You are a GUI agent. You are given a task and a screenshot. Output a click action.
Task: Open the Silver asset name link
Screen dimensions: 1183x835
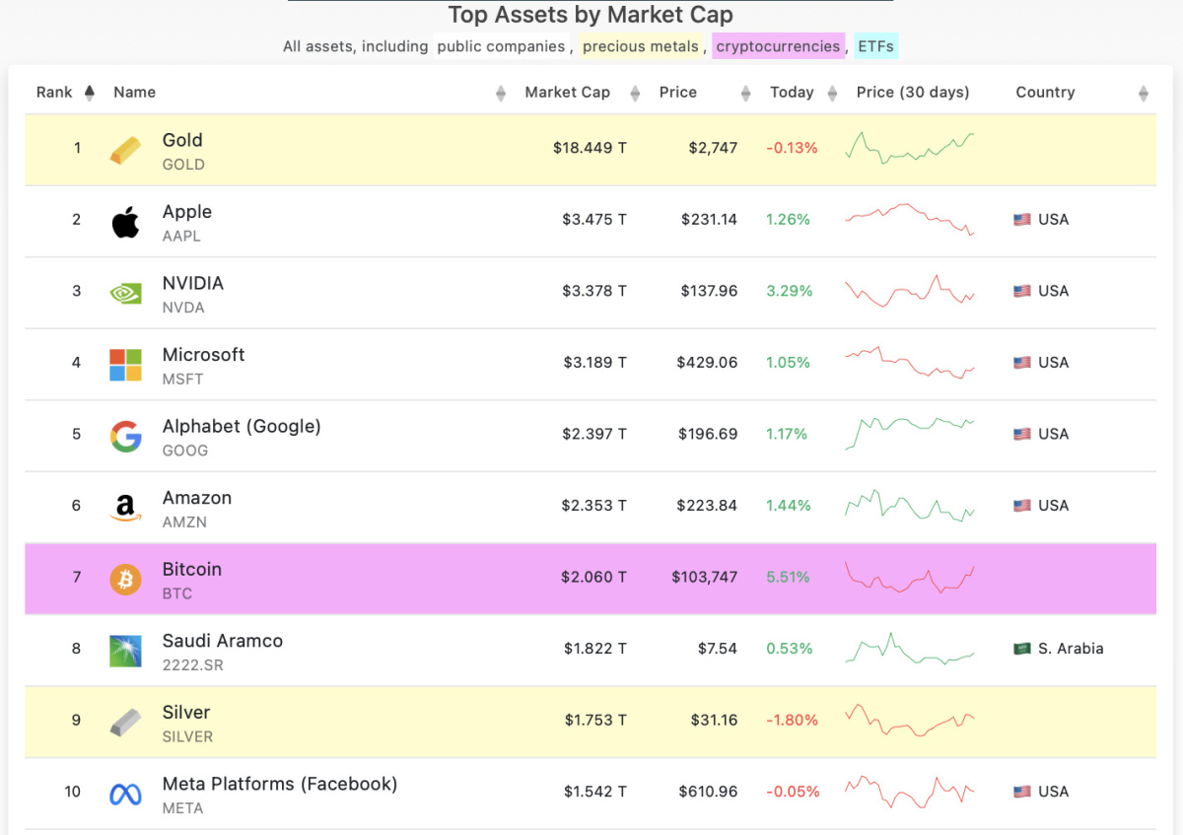[x=186, y=712]
